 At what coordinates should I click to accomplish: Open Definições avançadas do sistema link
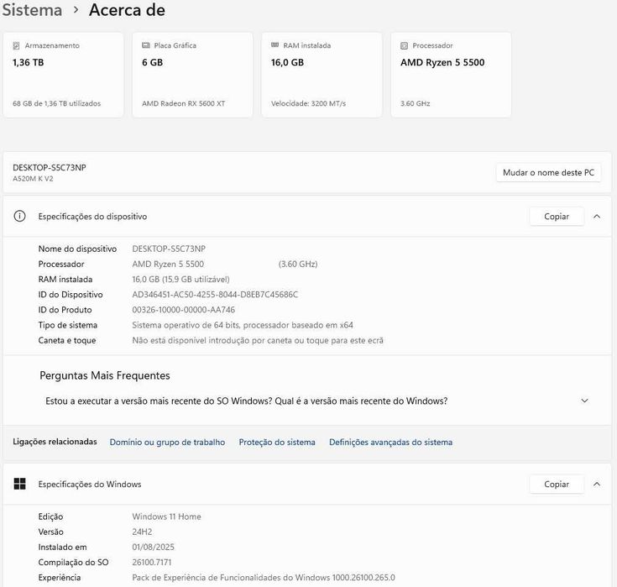coord(390,442)
